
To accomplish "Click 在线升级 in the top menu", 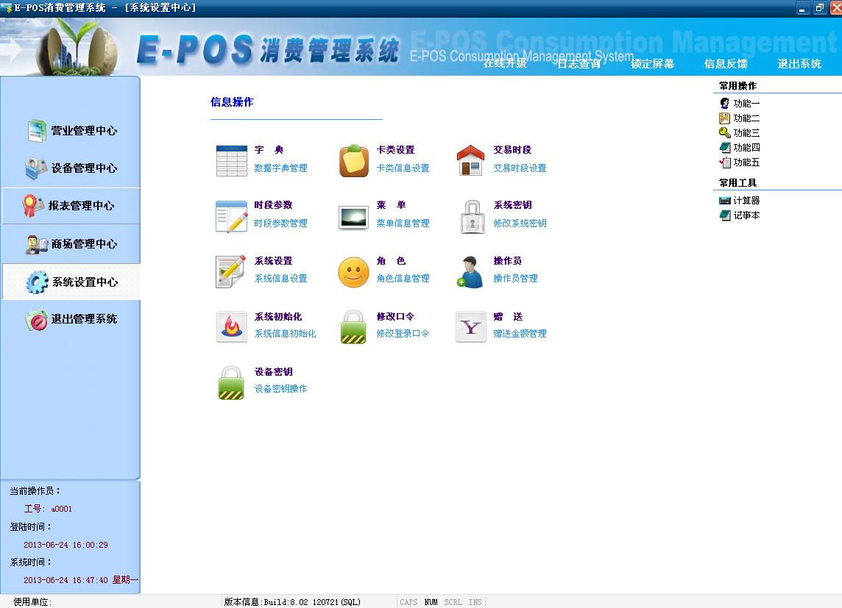I will click(505, 64).
